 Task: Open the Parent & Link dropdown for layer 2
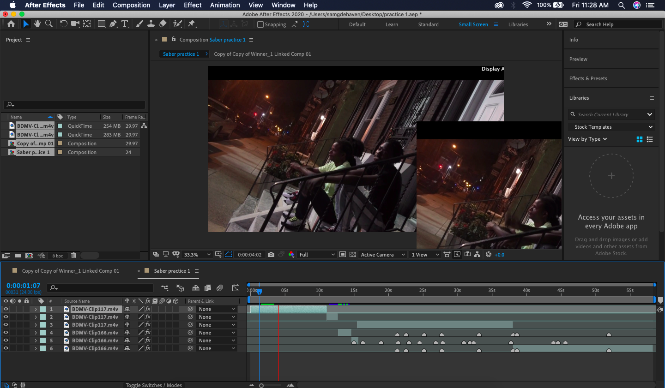point(217,316)
